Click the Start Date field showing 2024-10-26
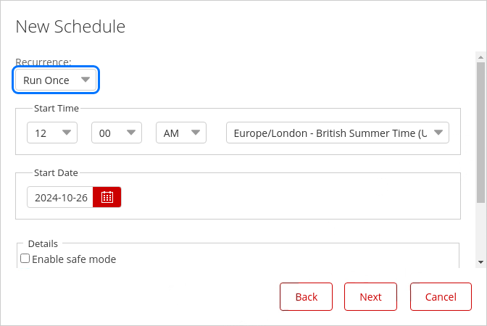This screenshot has width=487, height=326. [60, 197]
